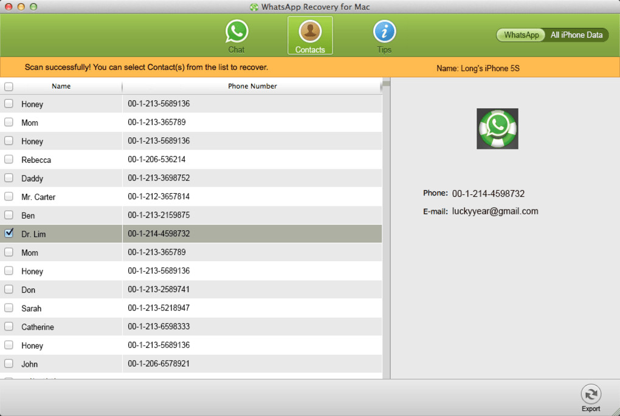Click phone number 00-1-213-6598333

click(x=159, y=326)
